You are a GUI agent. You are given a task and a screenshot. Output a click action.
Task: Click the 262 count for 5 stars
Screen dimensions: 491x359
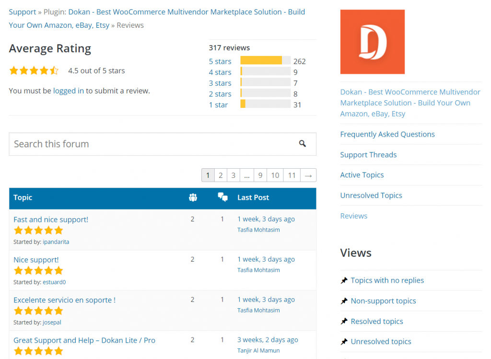[x=299, y=61]
